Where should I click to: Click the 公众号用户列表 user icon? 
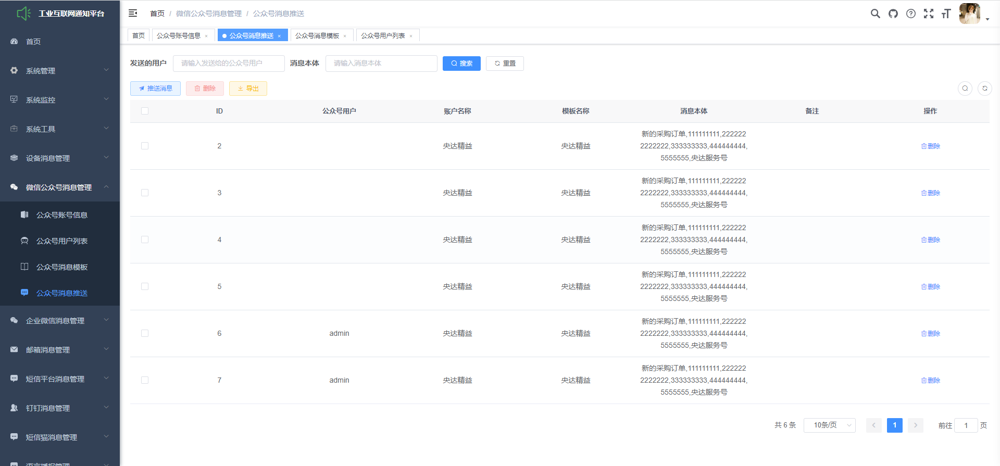(24, 241)
